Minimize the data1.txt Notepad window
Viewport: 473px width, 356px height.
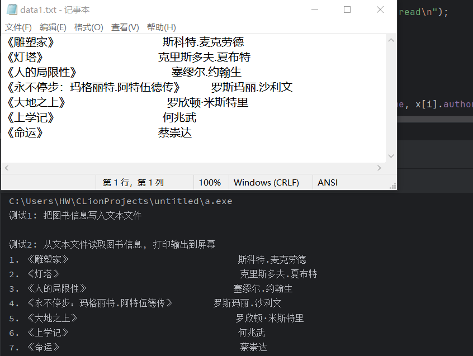pos(315,10)
